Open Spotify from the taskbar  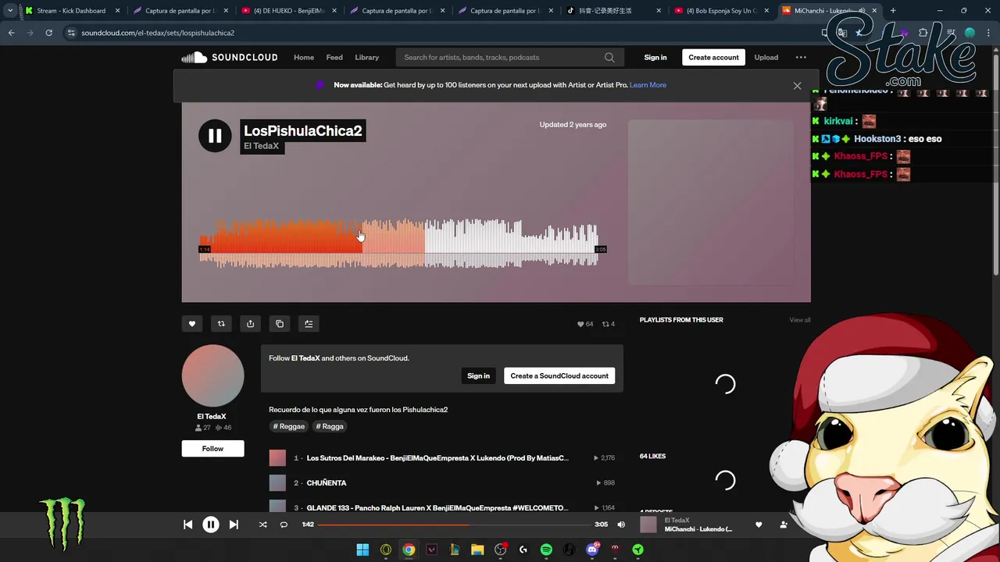tap(546, 550)
